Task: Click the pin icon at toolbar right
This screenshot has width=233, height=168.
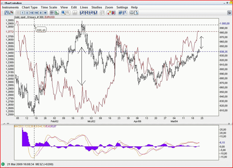Action: tap(230, 13)
